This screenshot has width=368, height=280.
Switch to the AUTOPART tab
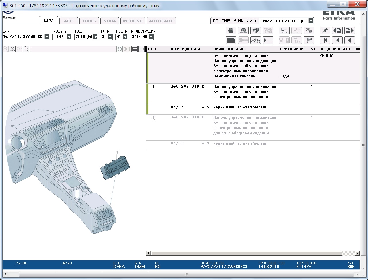[x=161, y=21]
